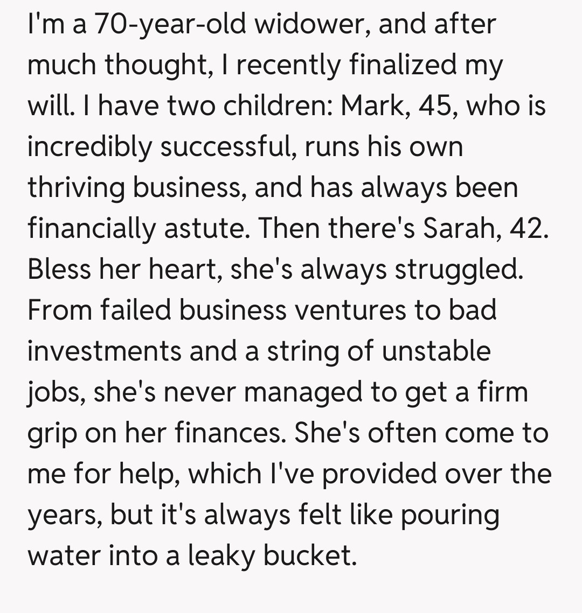Click the word "thriving" in the text

coord(76,187)
